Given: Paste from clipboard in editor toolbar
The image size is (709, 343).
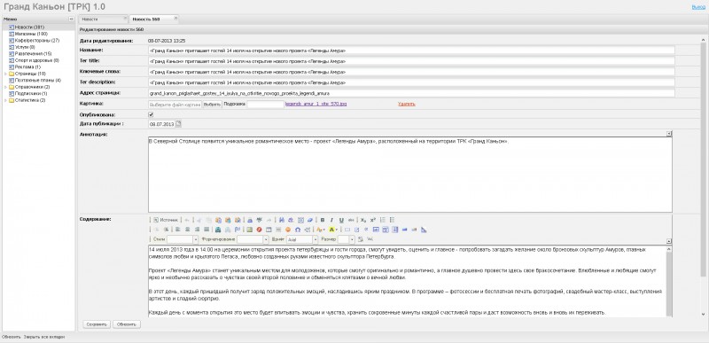Looking at the screenshot, I should tap(218, 220).
